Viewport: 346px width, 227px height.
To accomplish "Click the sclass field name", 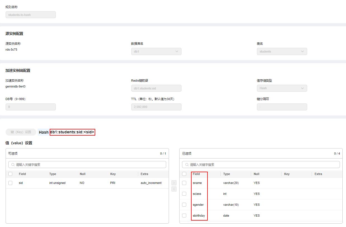I will [x=197, y=194].
